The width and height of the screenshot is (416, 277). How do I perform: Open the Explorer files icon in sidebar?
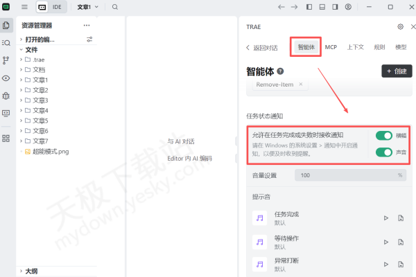[6, 26]
